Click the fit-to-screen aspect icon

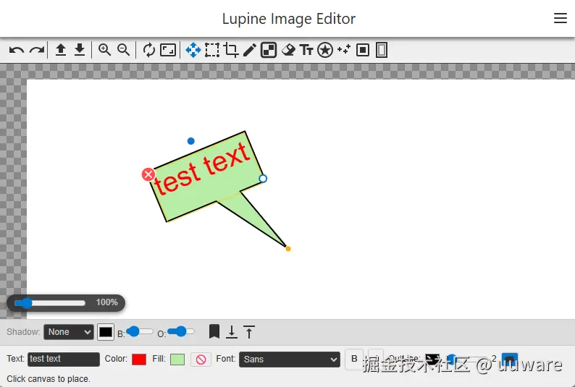click(168, 50)
